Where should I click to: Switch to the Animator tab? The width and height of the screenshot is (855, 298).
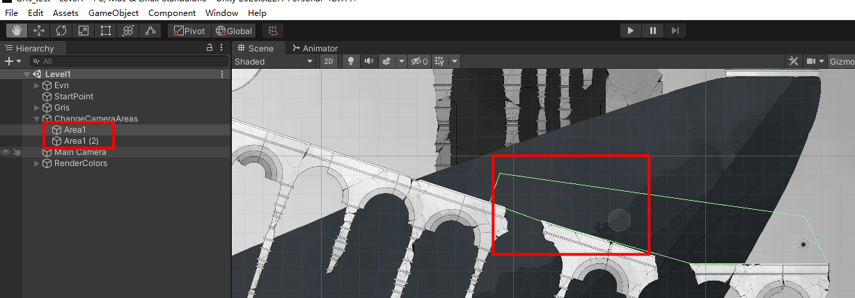click(x=315, y=48)
